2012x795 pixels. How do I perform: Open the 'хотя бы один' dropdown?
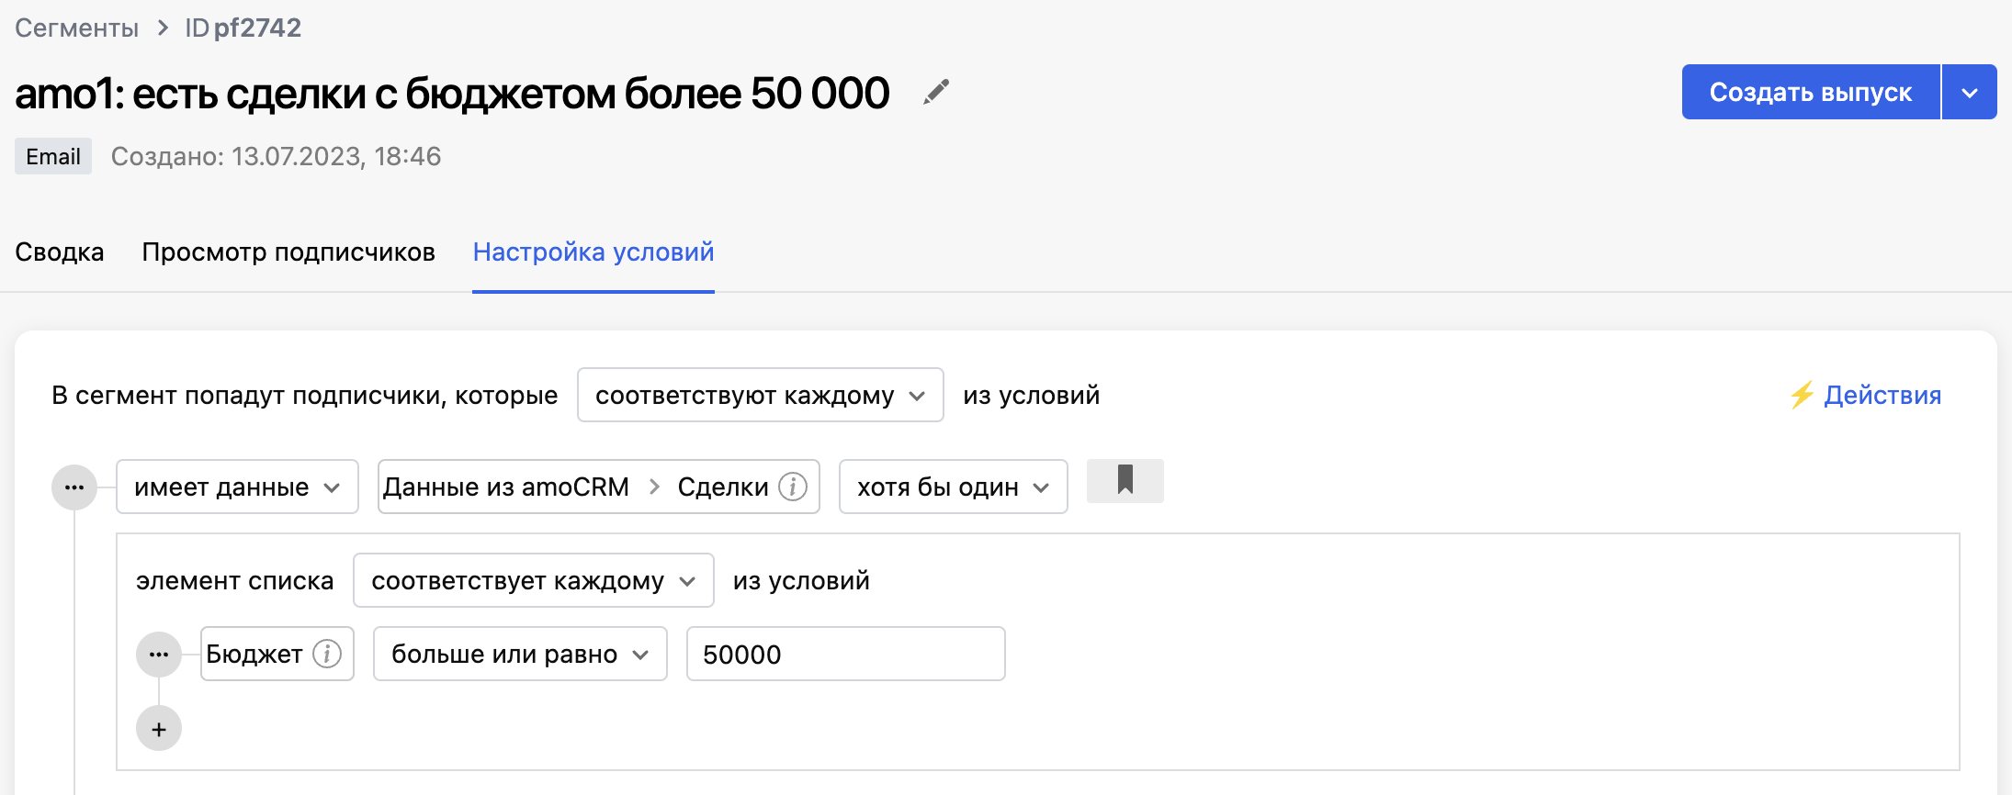tap(953, 487)
